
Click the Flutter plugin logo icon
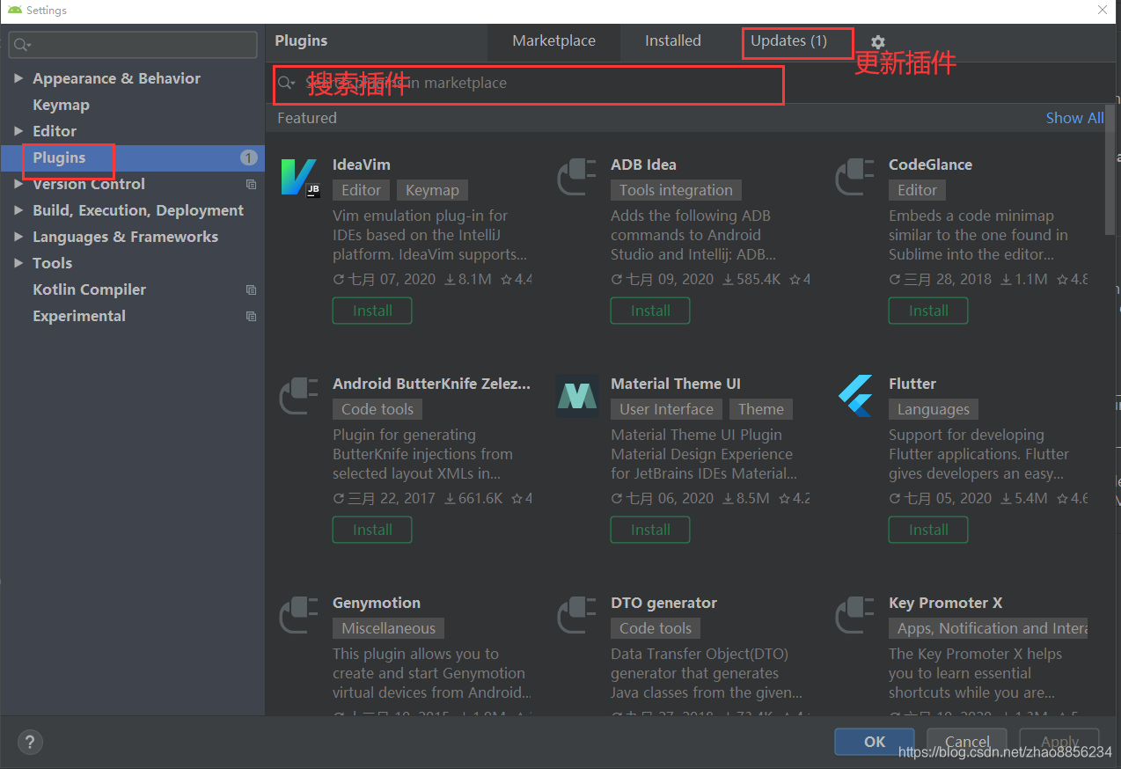tap(856, 396)
